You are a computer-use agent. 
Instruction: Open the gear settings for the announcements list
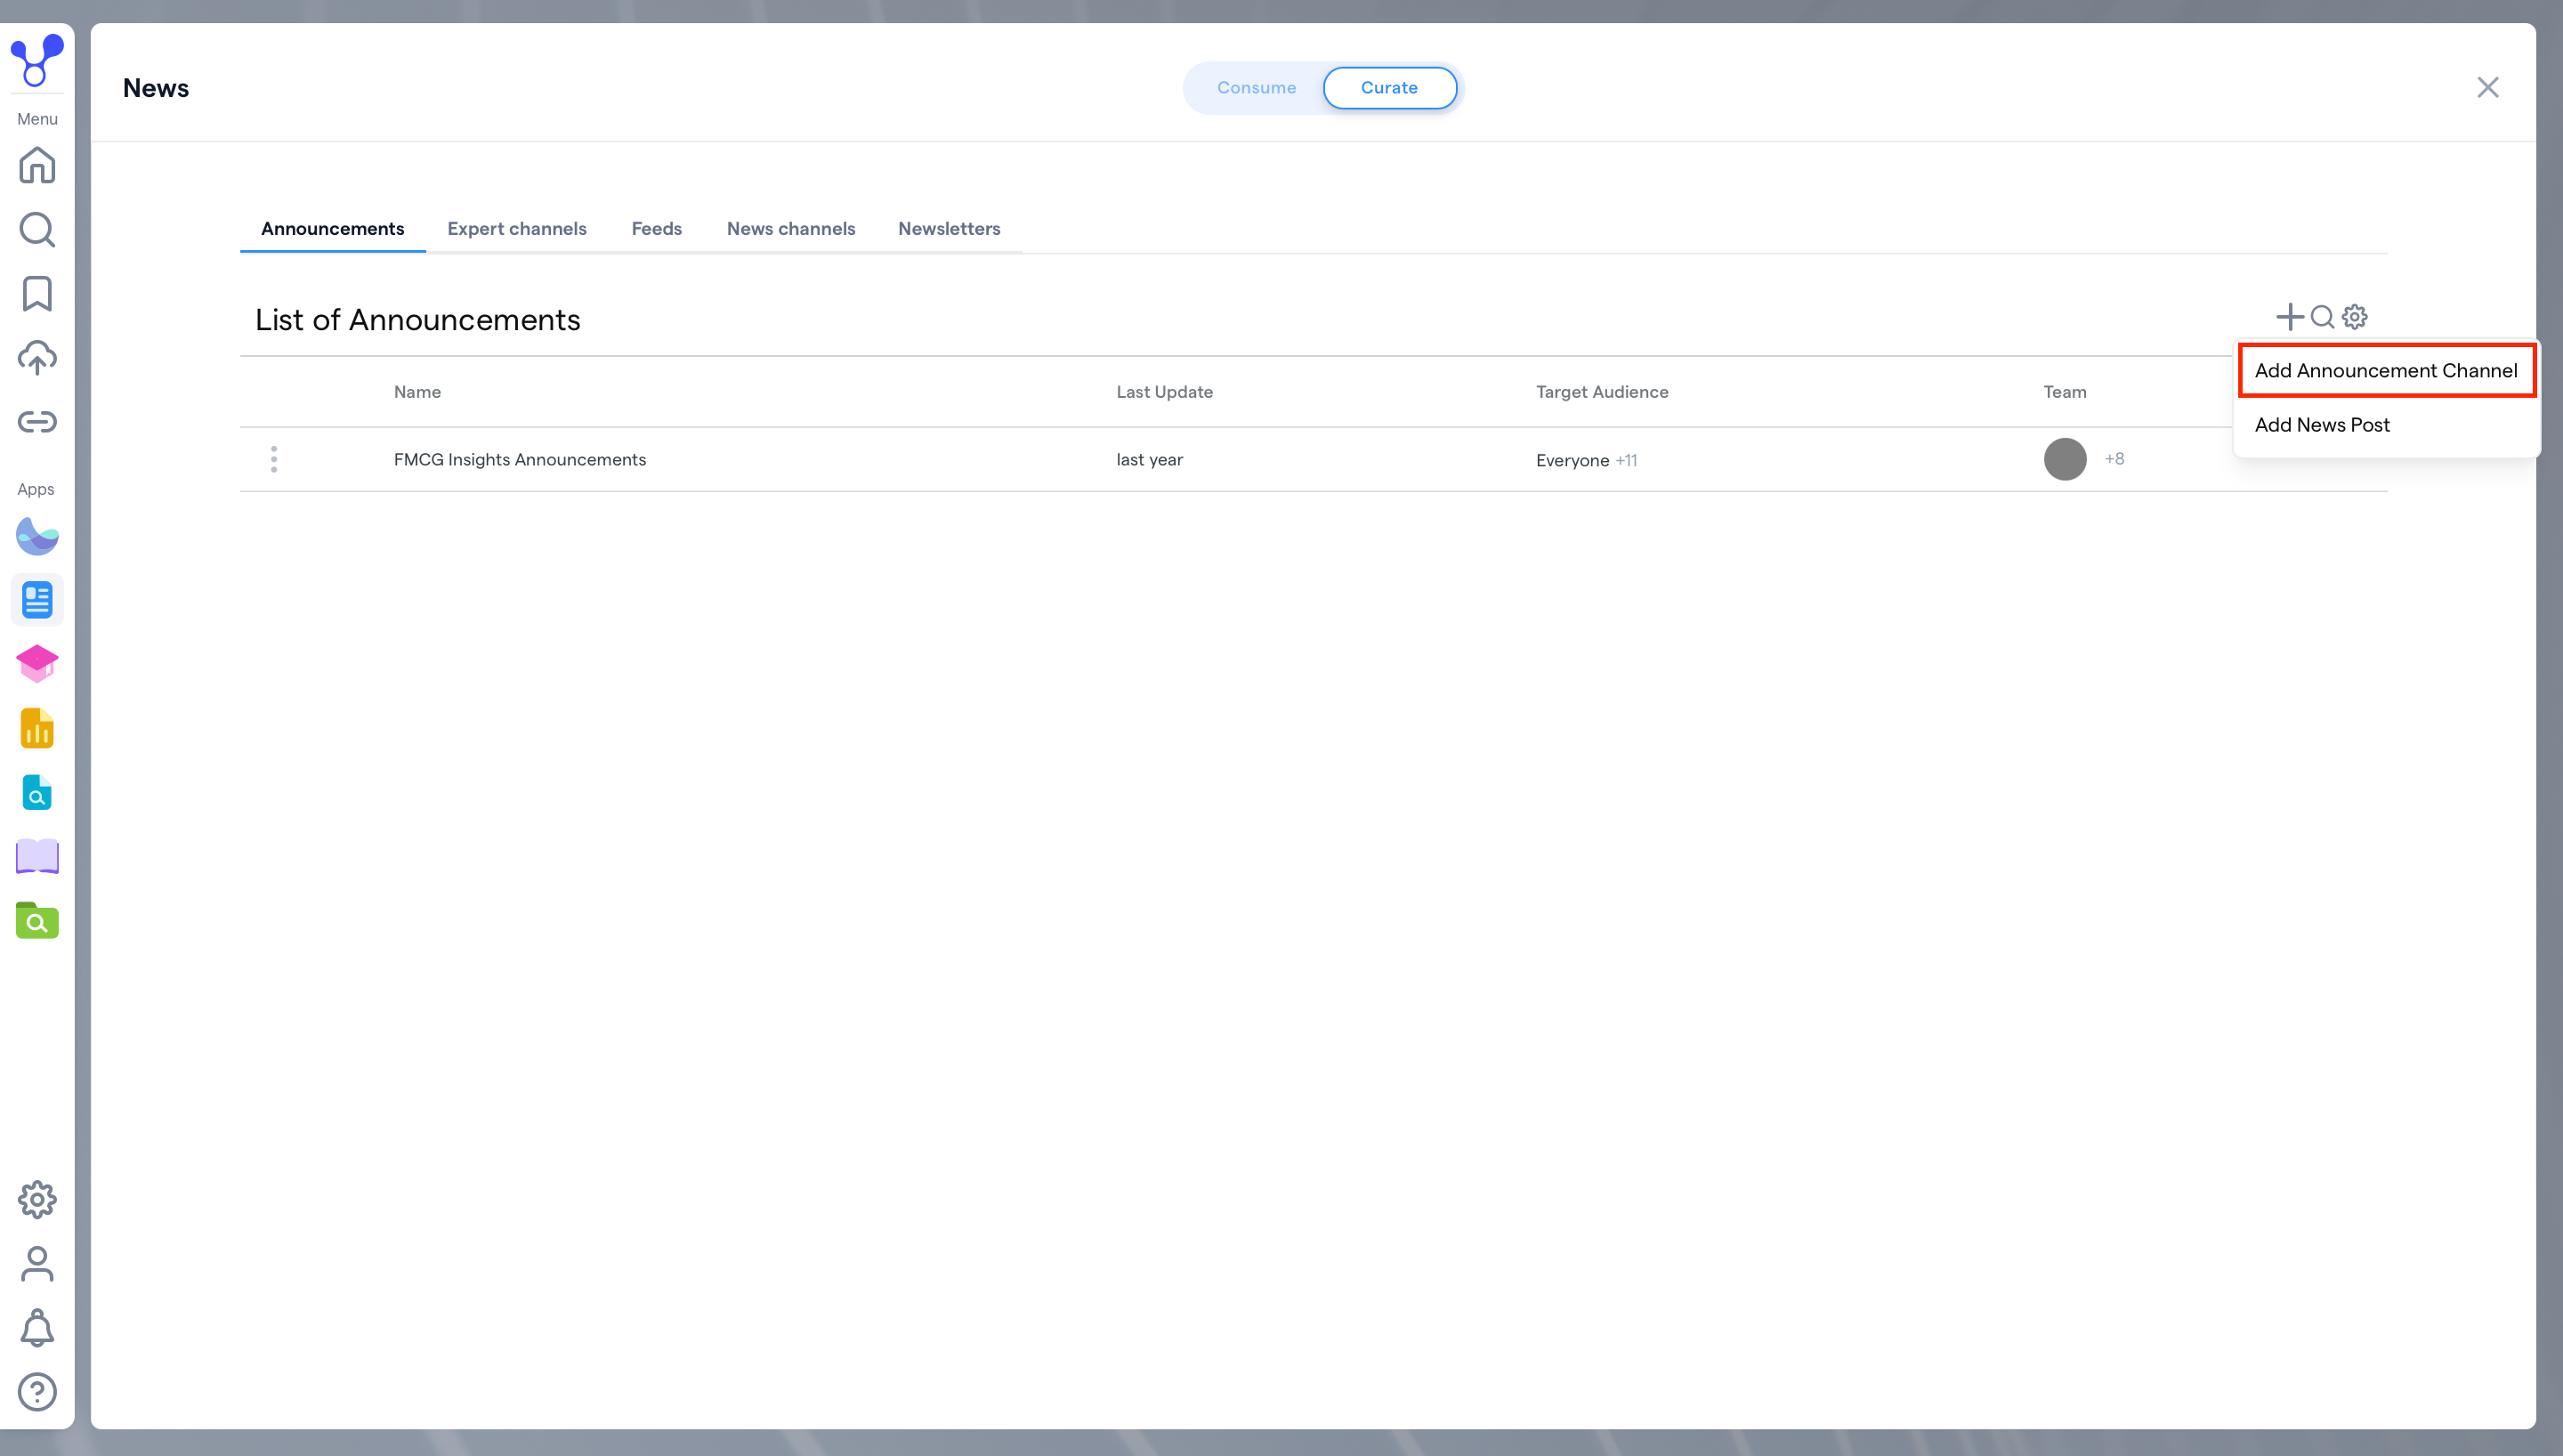(x=2355, y=317)
